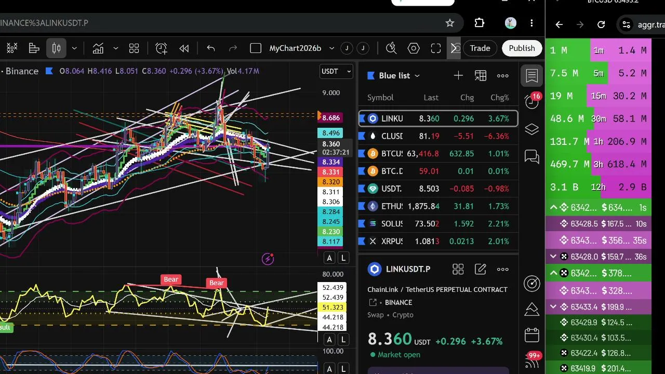Expand the indicators favorites dropdown arrow
This screenshot has height=374, width=665.
pyautogui.click(x=115, y=48)
